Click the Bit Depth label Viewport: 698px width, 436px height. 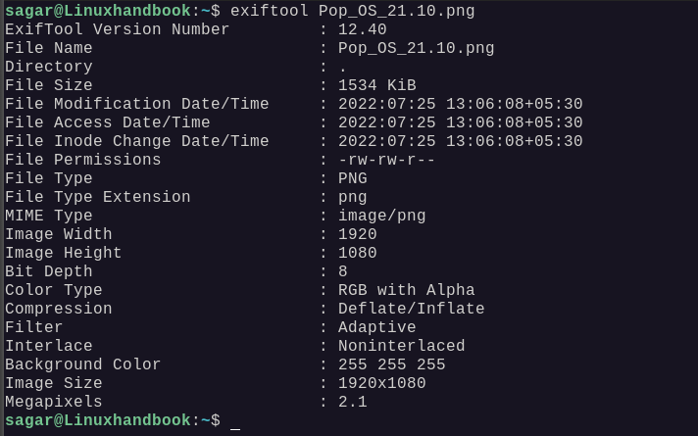pos(49,271)
